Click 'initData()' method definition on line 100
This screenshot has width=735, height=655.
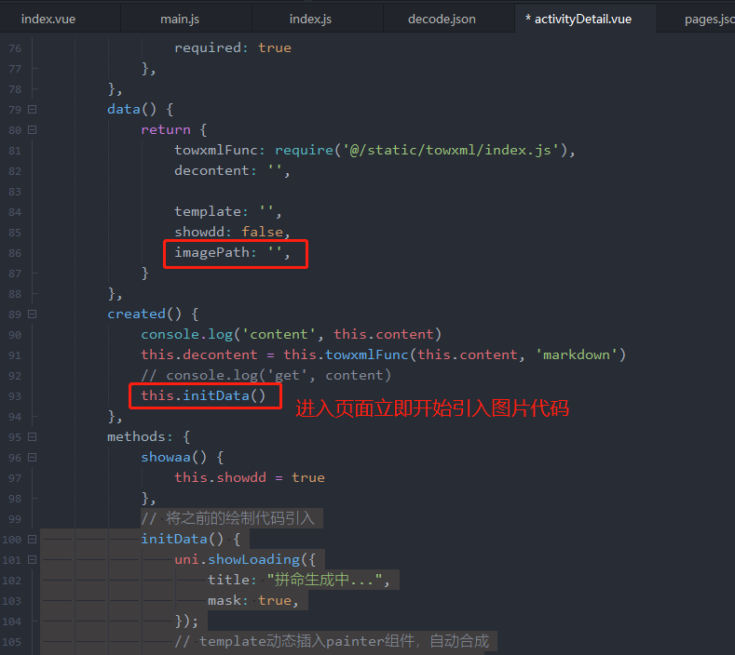tap(182, 539)
